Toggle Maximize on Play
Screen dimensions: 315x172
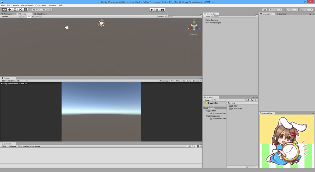point(167,81)
